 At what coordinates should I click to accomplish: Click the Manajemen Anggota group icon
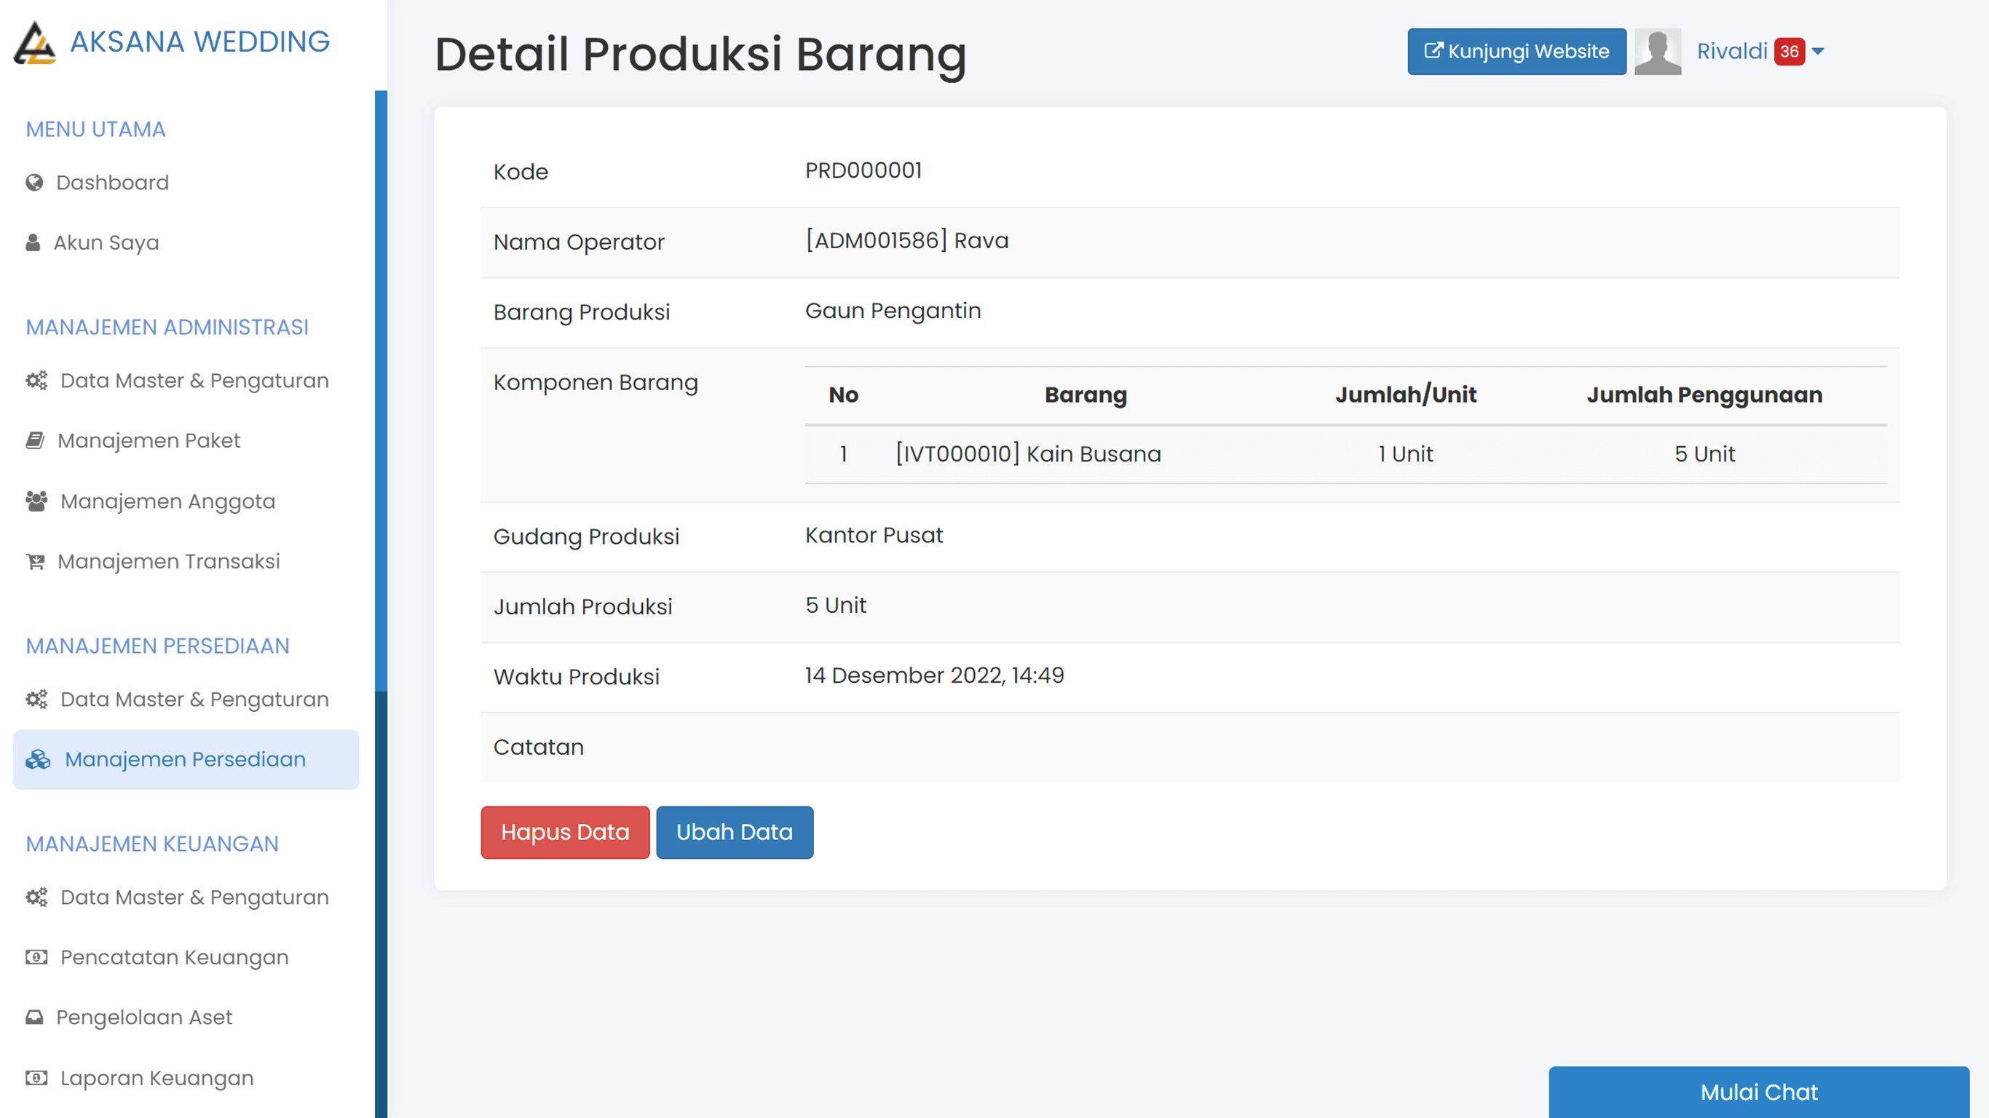[35, 500]
